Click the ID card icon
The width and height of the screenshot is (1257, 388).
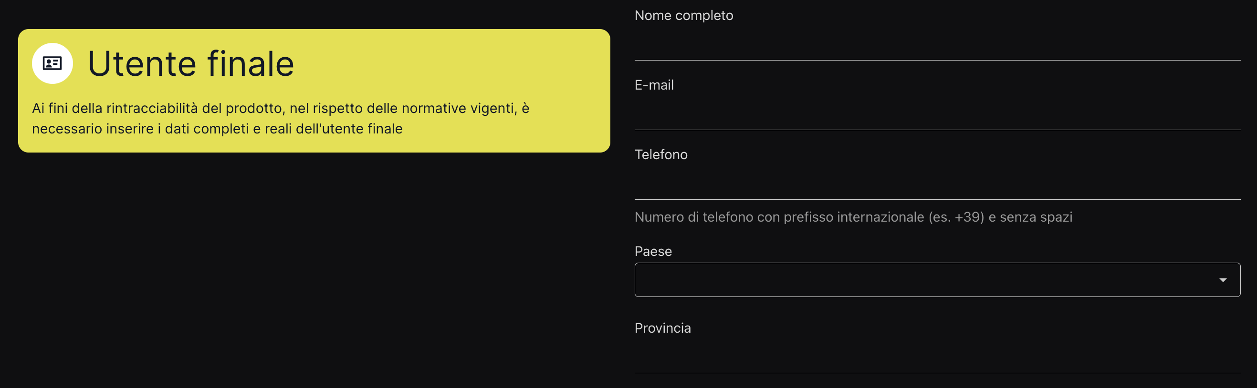click(52, 63)
